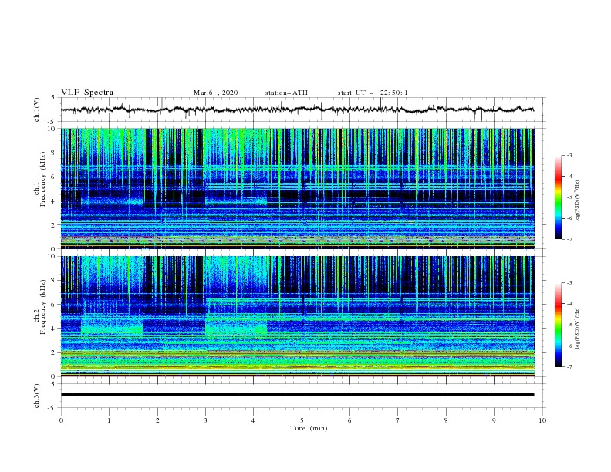Select the "start UT = 22:50: 1" text

tap(373, 93)
